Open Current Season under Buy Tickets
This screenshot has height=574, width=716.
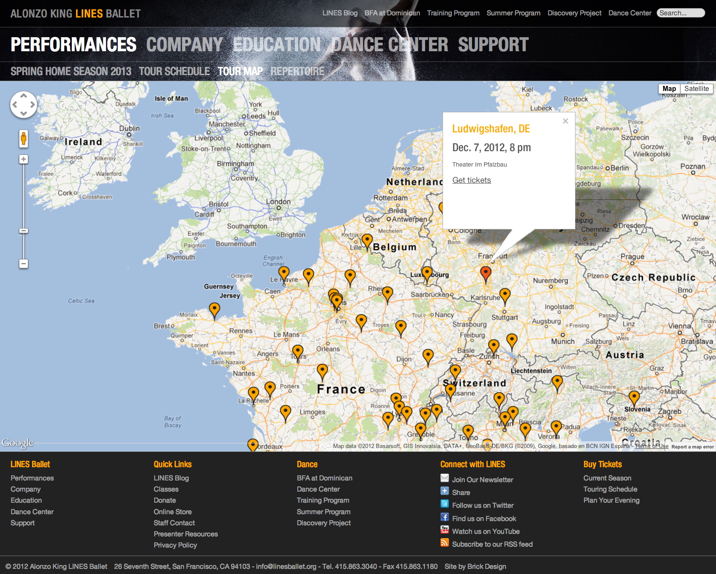coord(607,478)
